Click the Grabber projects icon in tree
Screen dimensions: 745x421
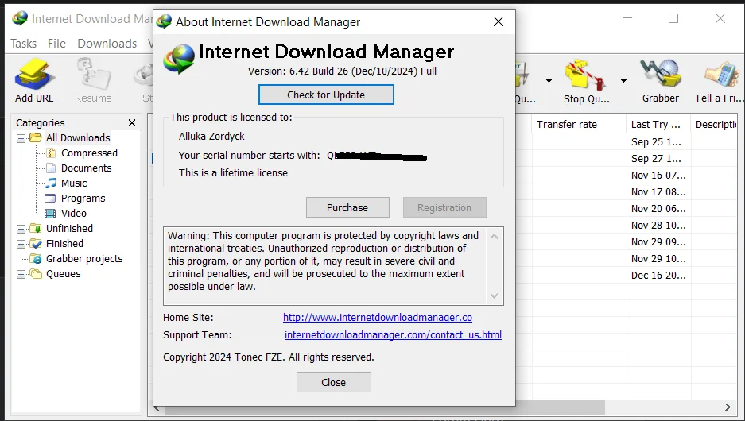(x=36, y=259)
